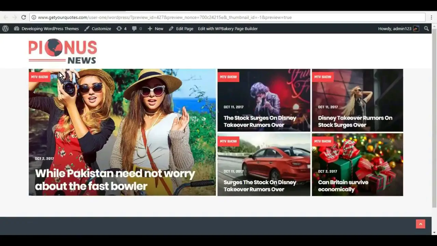Image resolution: width=437 pixels, height=246 pixels.
Task: Click OCT 11, 2017 date on red car post
Action: pos(234,171)
